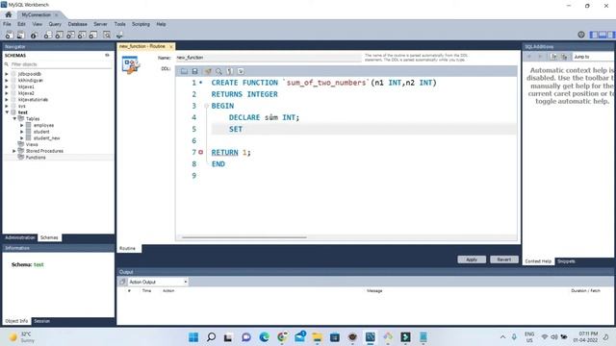Click the Revert button
Screen dimensions: 616x346
(504, 259)
